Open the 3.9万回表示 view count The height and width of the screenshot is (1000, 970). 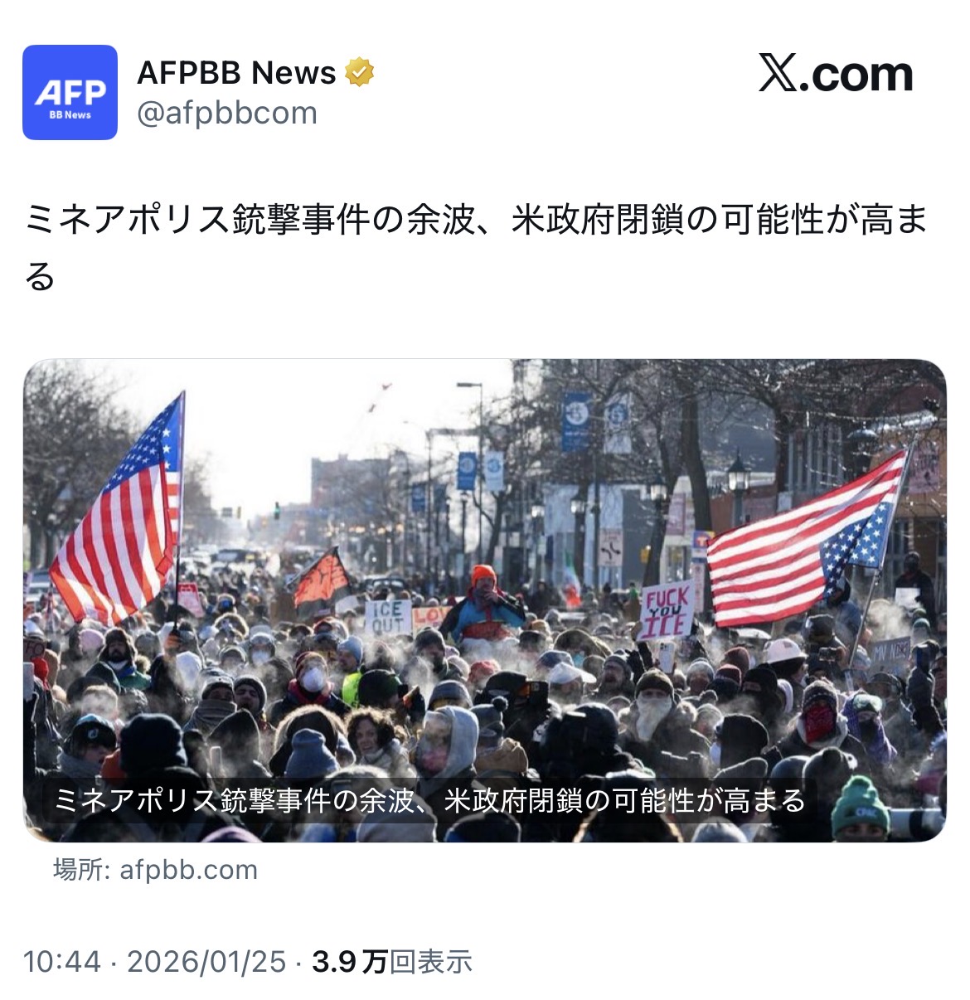coord(392,962)
